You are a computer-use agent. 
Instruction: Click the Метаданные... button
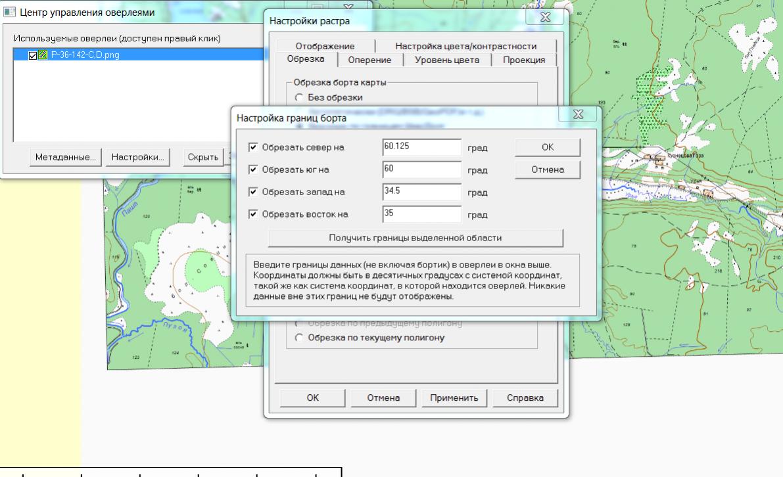pyautogui.click(x=64, y=158)
